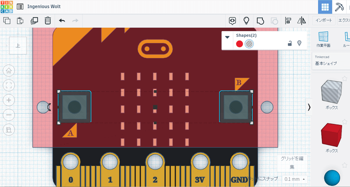Switch to the 3D design grid view
Screen dimensions: 350x187
pos(325,7)
